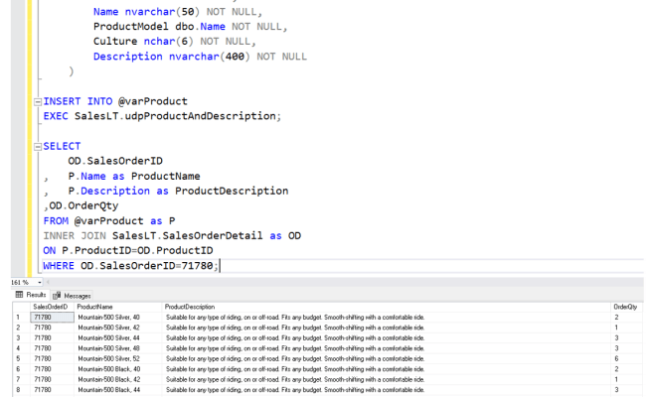The height and width of the screenshot is (397, 646).
Task: Click OD.SalesOrderID in the SELECT list
Action: [x=115, y=161]
